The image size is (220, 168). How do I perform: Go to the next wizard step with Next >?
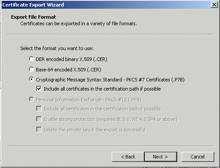161,157
